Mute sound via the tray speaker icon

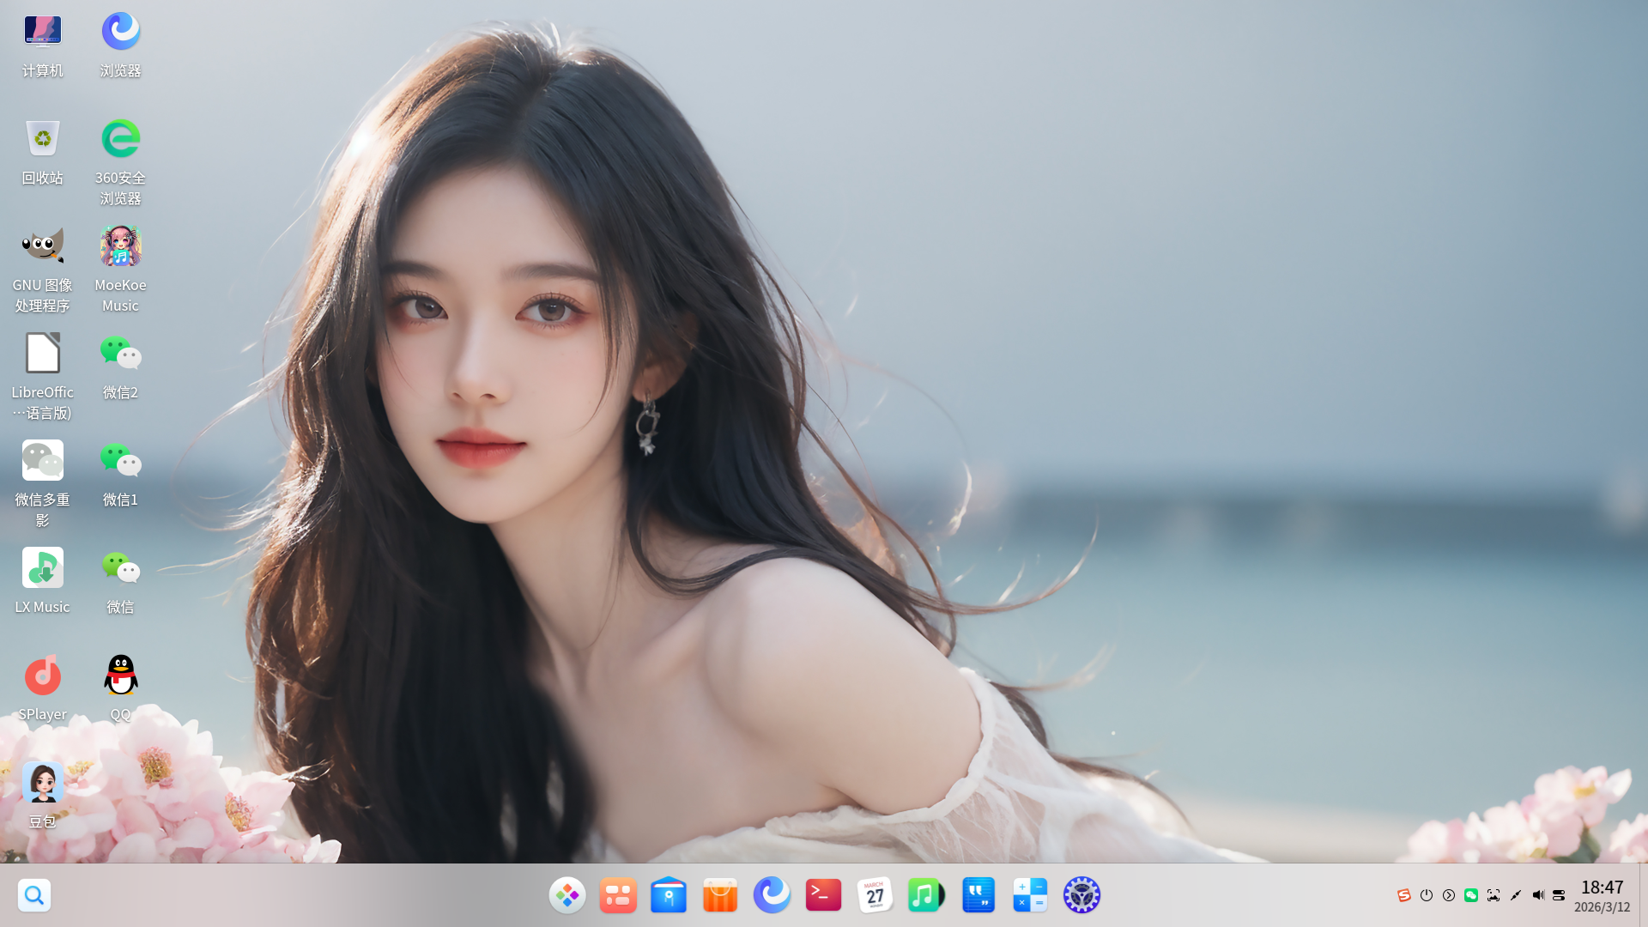pyautogui.click(x=1538, y=895)
